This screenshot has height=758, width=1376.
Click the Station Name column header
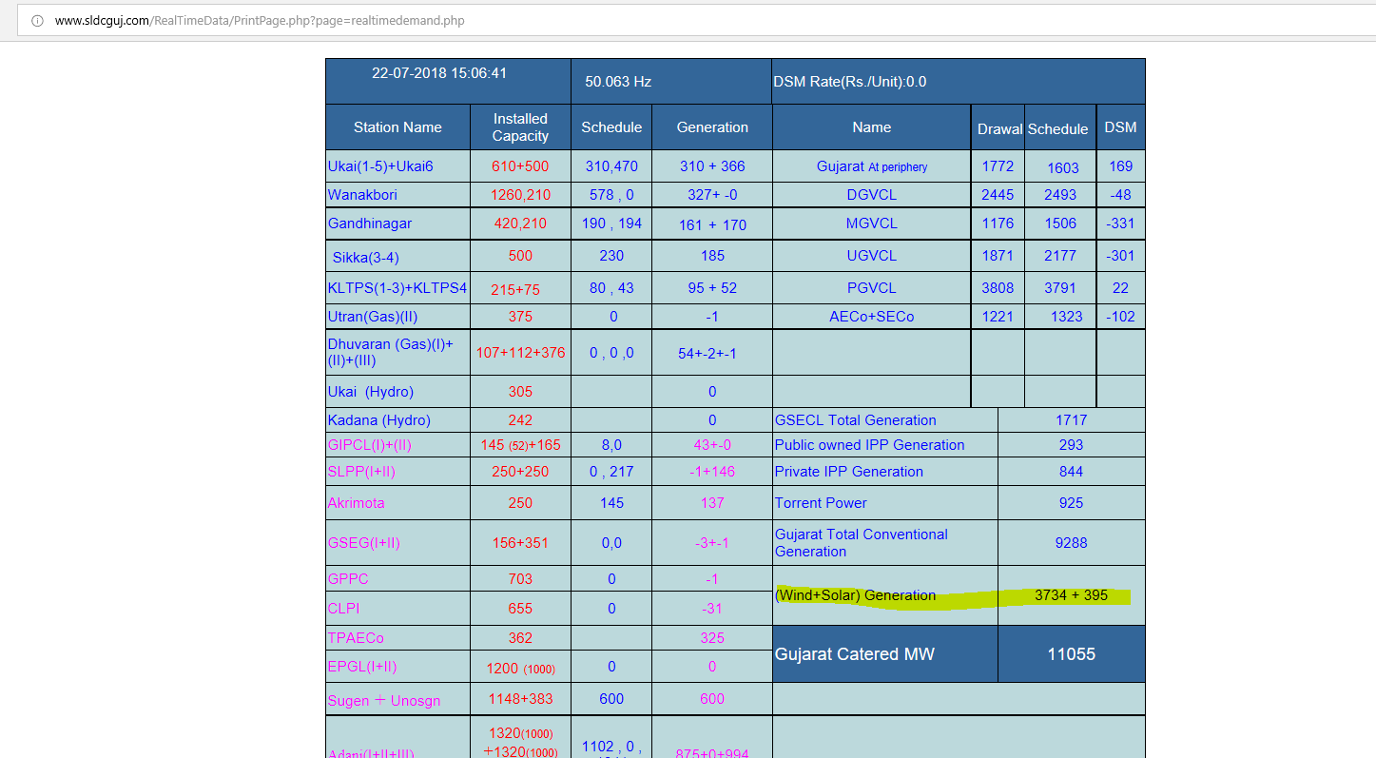pos(397,127)
